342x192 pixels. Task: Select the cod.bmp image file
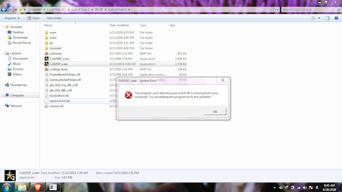(x=55, y=54)
